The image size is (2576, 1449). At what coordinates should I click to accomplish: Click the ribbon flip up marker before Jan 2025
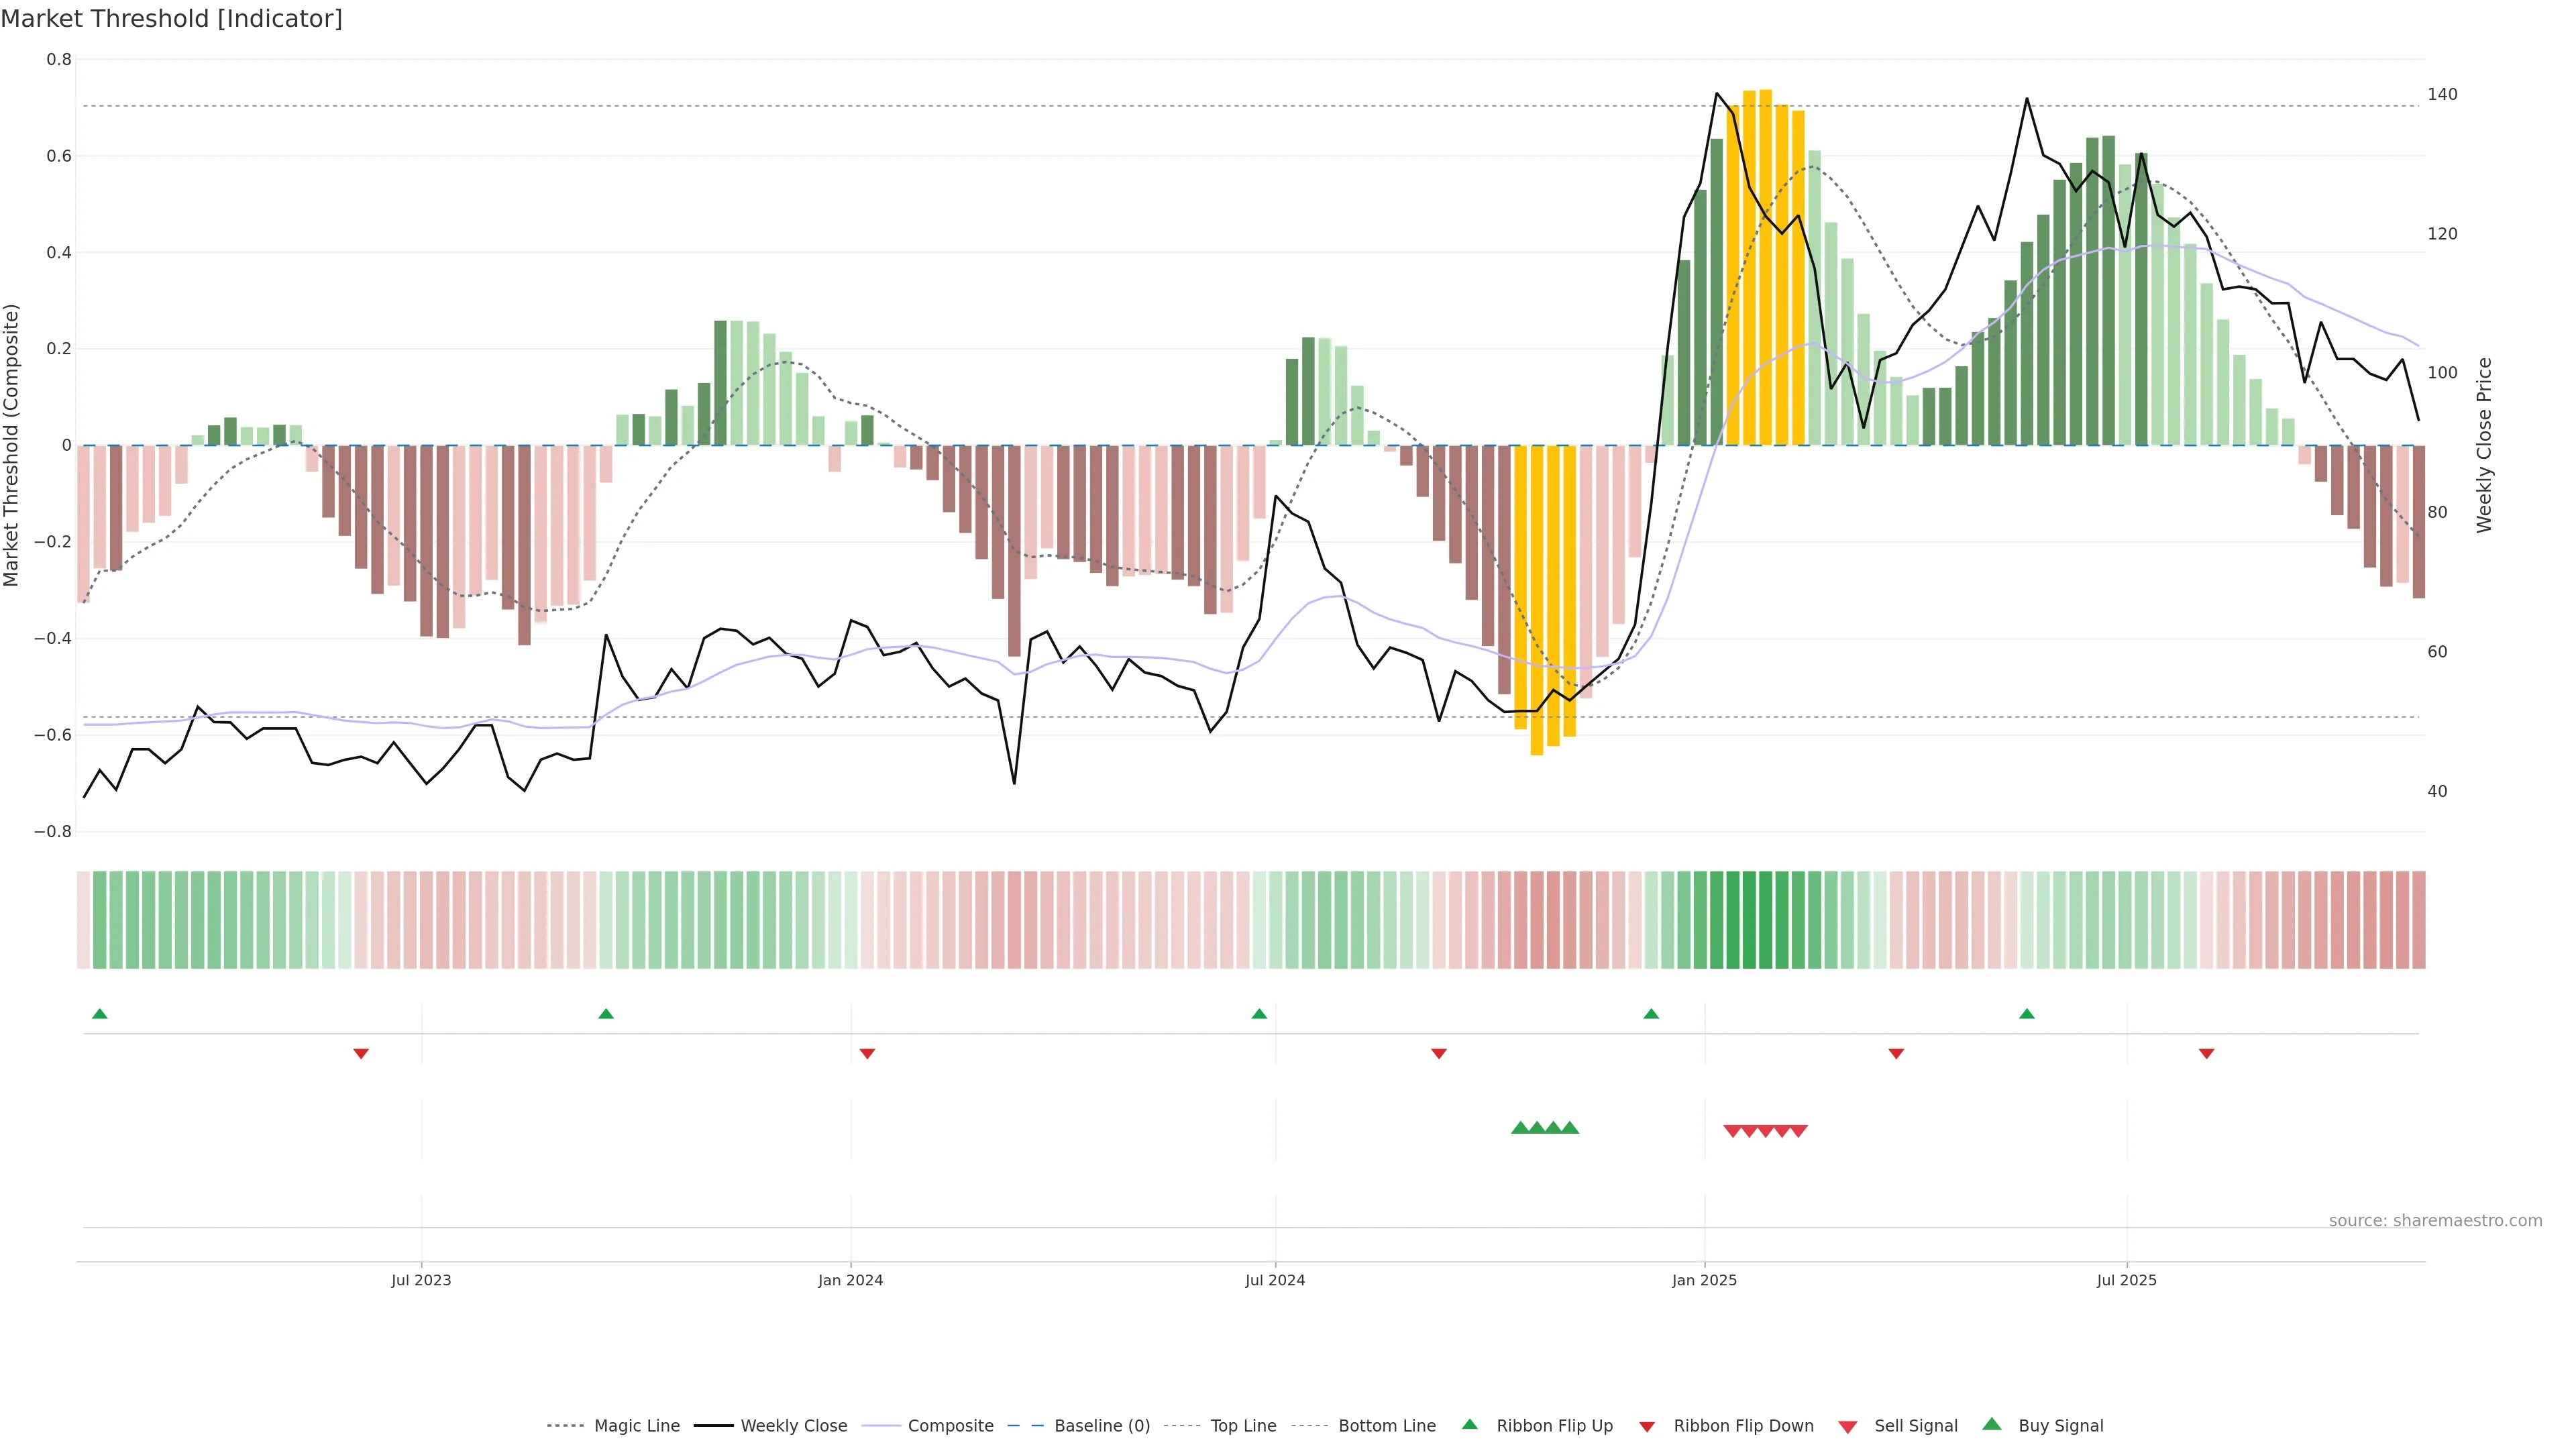coord(1651,1014)
